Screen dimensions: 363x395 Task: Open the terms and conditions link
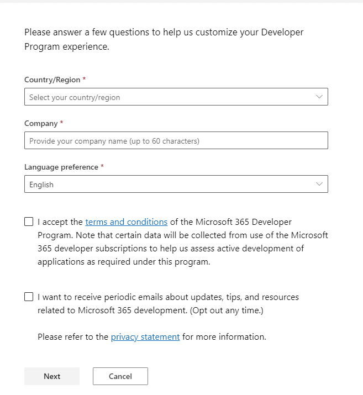tap(126, 222)
